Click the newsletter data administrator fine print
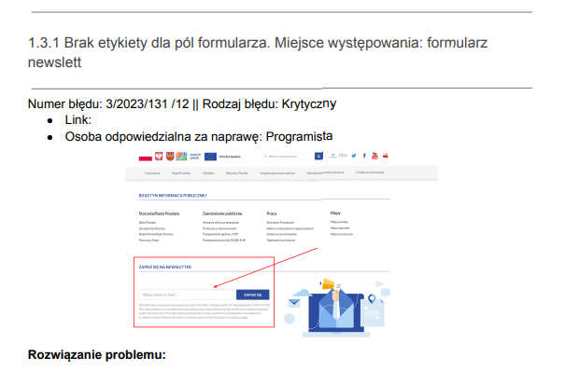Screen dimensions: 565x371 click(204, 311)
